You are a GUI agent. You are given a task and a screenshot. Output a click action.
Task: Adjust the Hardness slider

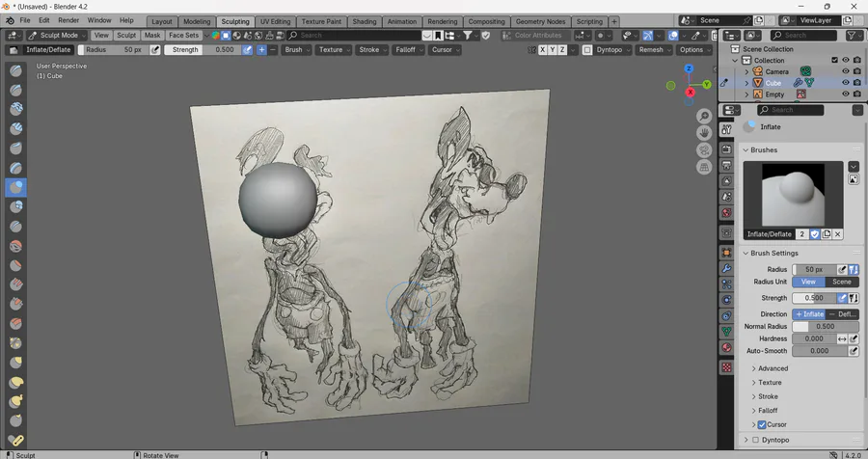(x=814, y=338)
